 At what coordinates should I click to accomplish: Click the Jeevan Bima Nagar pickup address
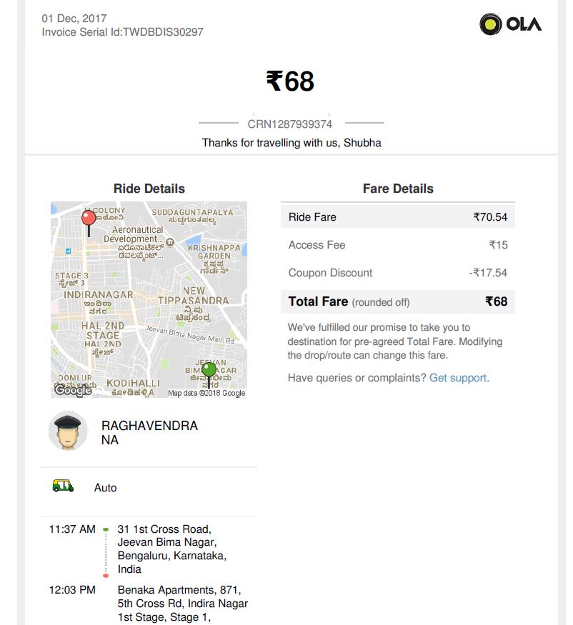click(x=171, y=549)
